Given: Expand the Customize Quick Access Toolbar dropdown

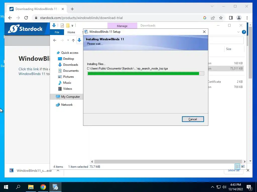Looking at the screenshot, I should (72, 26).
